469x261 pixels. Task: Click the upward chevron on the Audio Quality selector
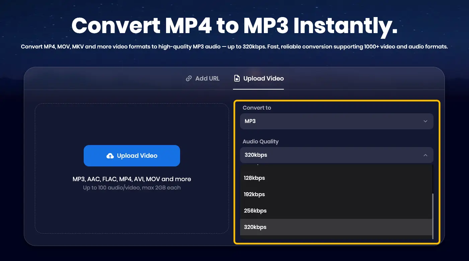[x=425, y=155]
